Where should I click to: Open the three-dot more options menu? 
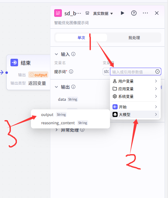point(145,13)
